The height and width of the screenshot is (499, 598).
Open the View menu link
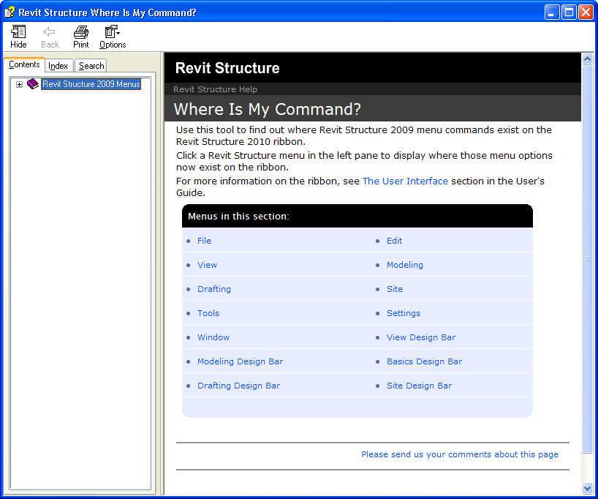[207, 265]
